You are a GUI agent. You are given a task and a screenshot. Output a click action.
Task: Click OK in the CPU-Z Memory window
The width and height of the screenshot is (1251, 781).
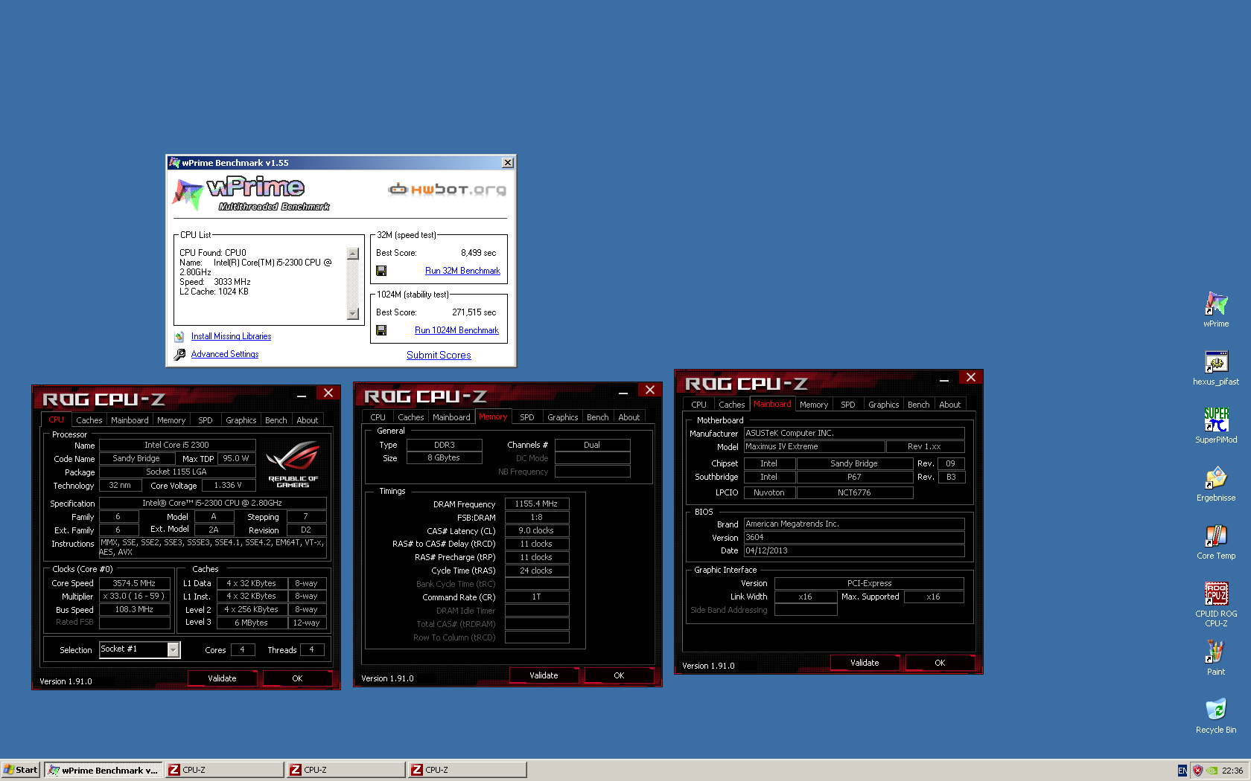619,675
